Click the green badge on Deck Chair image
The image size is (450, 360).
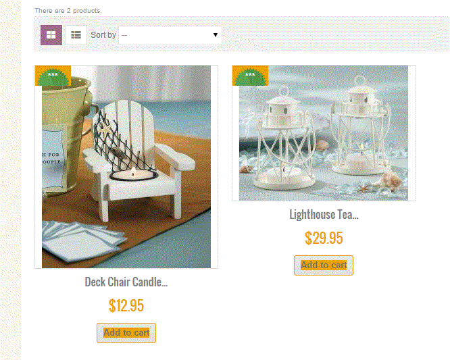[53, 76]
